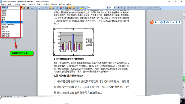
Task: Click the Chart Type icon
Action: click(61, 8)
